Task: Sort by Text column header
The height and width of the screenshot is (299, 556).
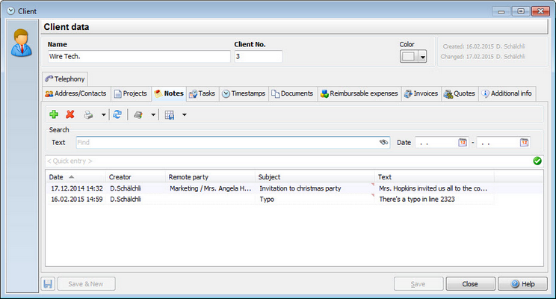Action: click(x=434, y=176)
